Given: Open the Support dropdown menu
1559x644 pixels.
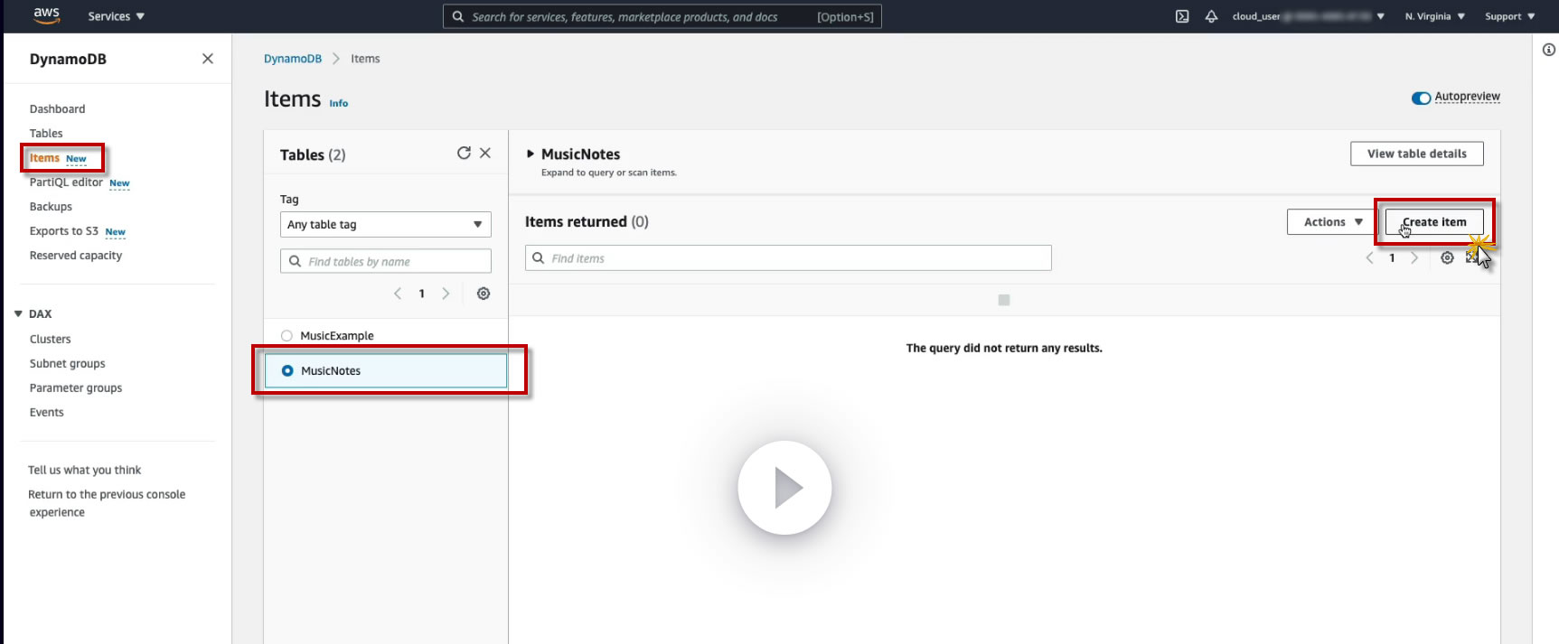Looking at the screenshot, I should [1509, 16].
